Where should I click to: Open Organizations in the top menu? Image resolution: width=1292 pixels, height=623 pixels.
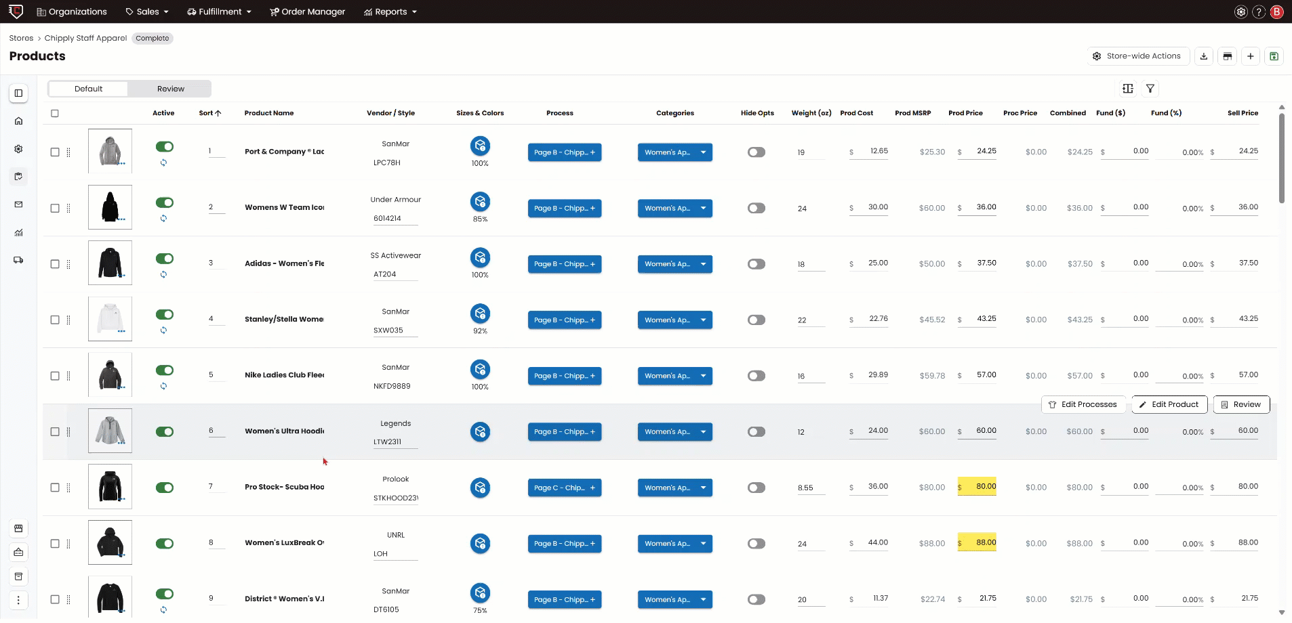(x=72, y=12)
